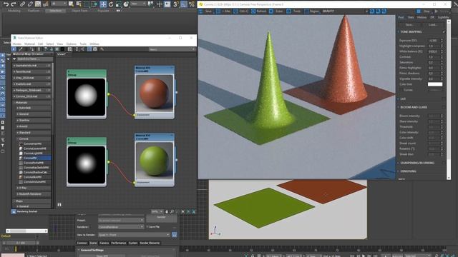The width and height of the screenshot is (458, 257).
Task: Open the Preset dropdown in Render Setup
Action: coord(121,221)
